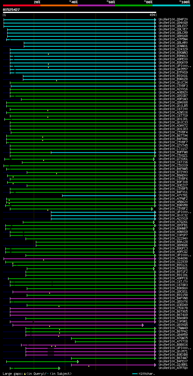Image resolution: width=193 pixels, height=376 pixels.
Task: Select the UniRef100_C5YBF3 label
Action: click(x=173, y=86)
